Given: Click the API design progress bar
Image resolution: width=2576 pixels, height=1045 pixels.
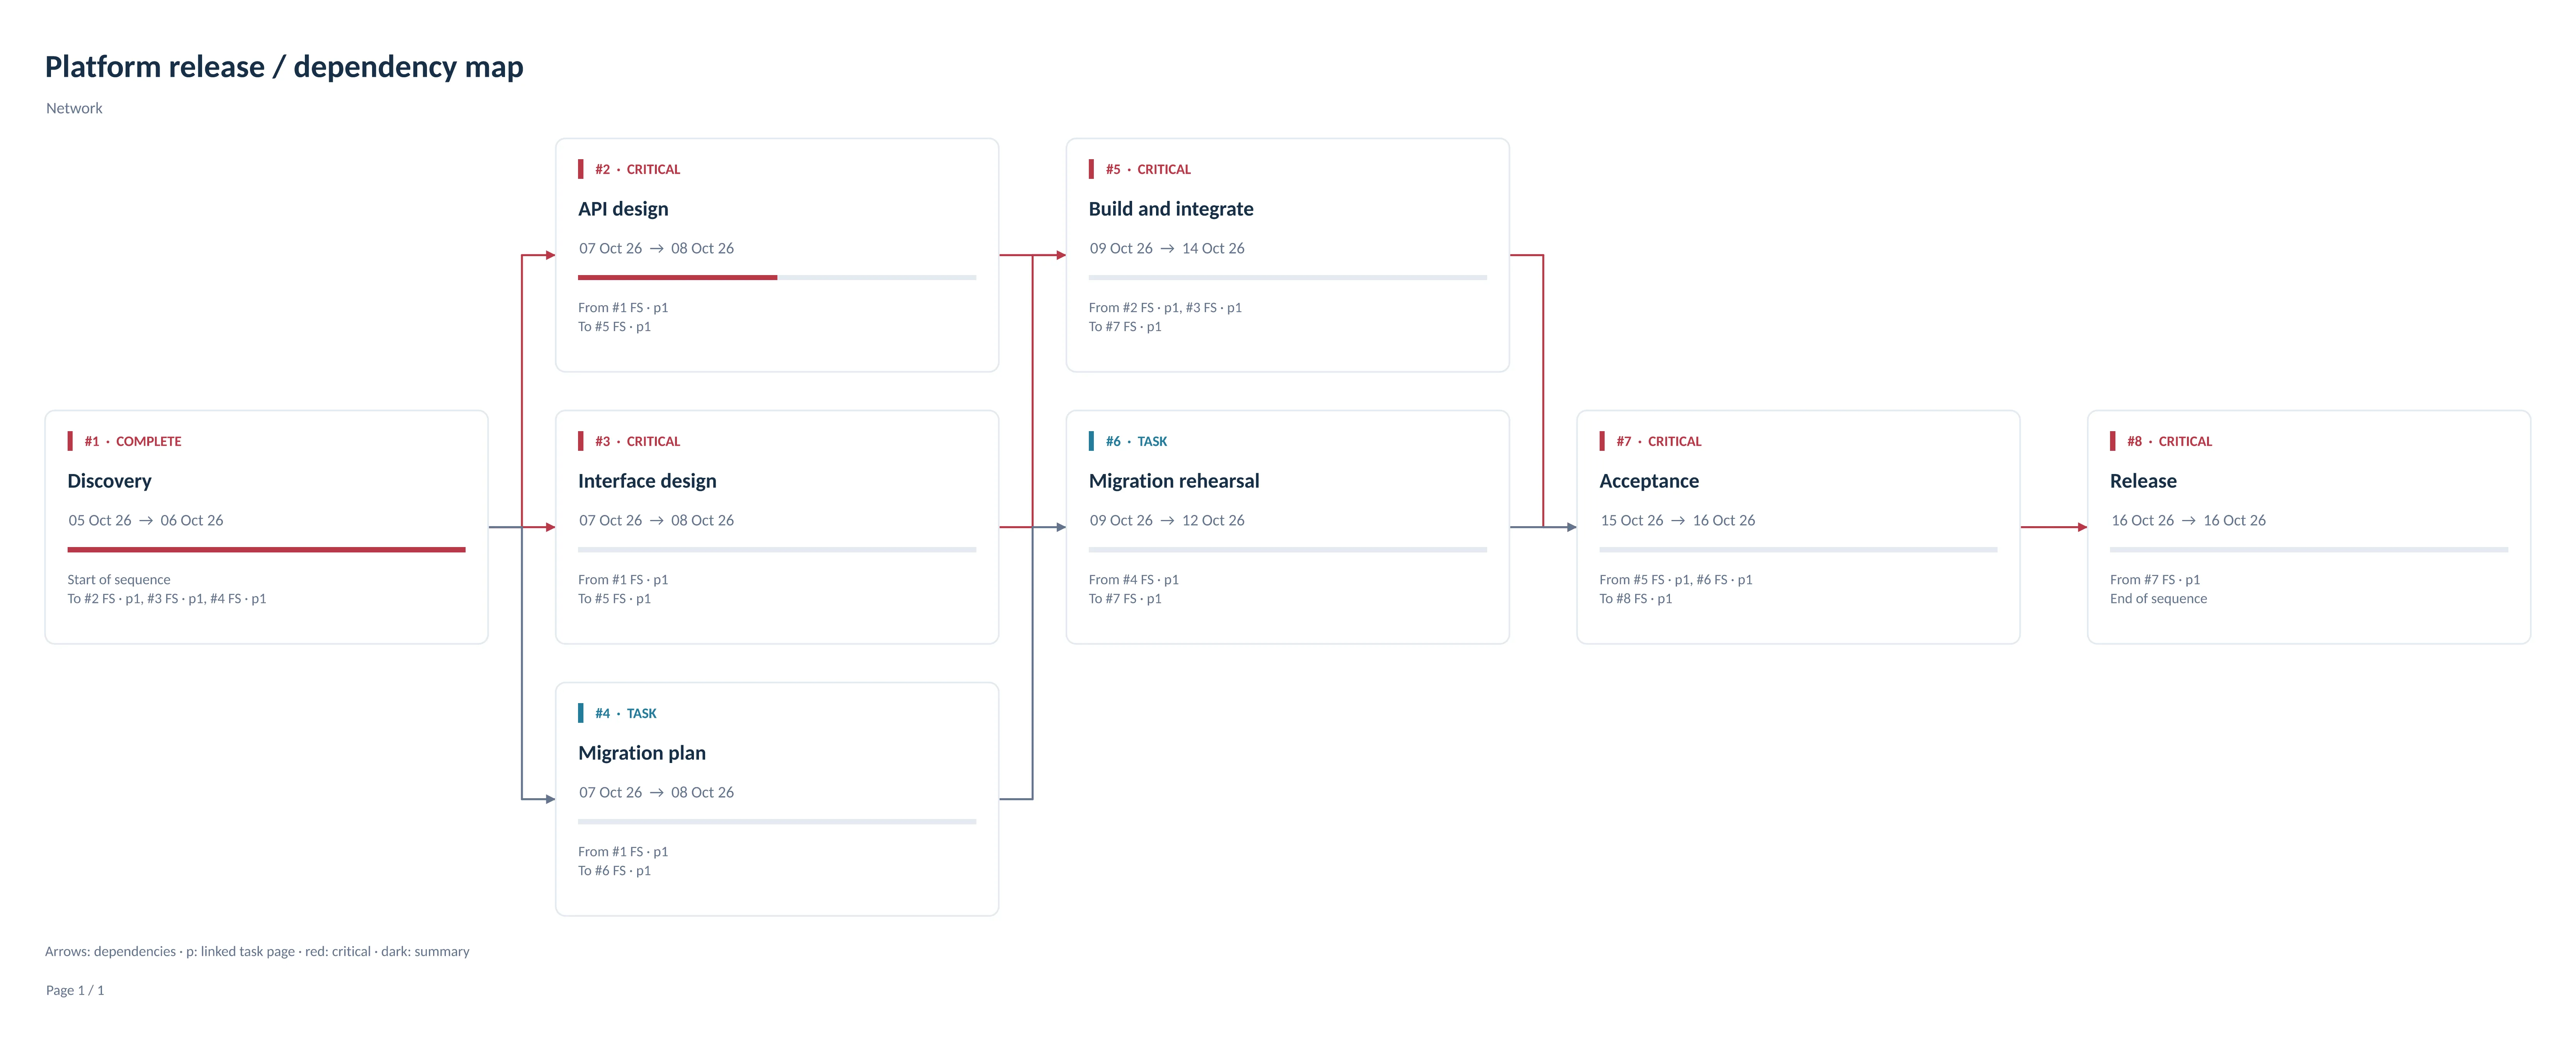Looking at the screenshot, I should tap(777, 277).
